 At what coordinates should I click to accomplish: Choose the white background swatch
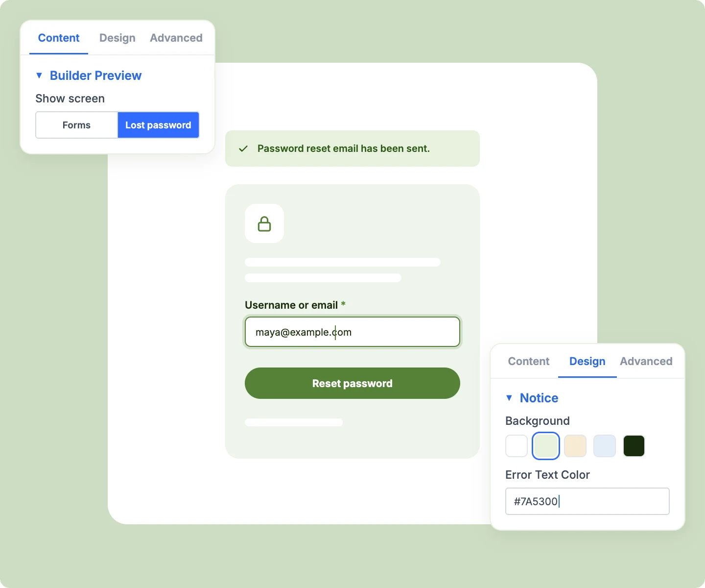click(517, 446)
